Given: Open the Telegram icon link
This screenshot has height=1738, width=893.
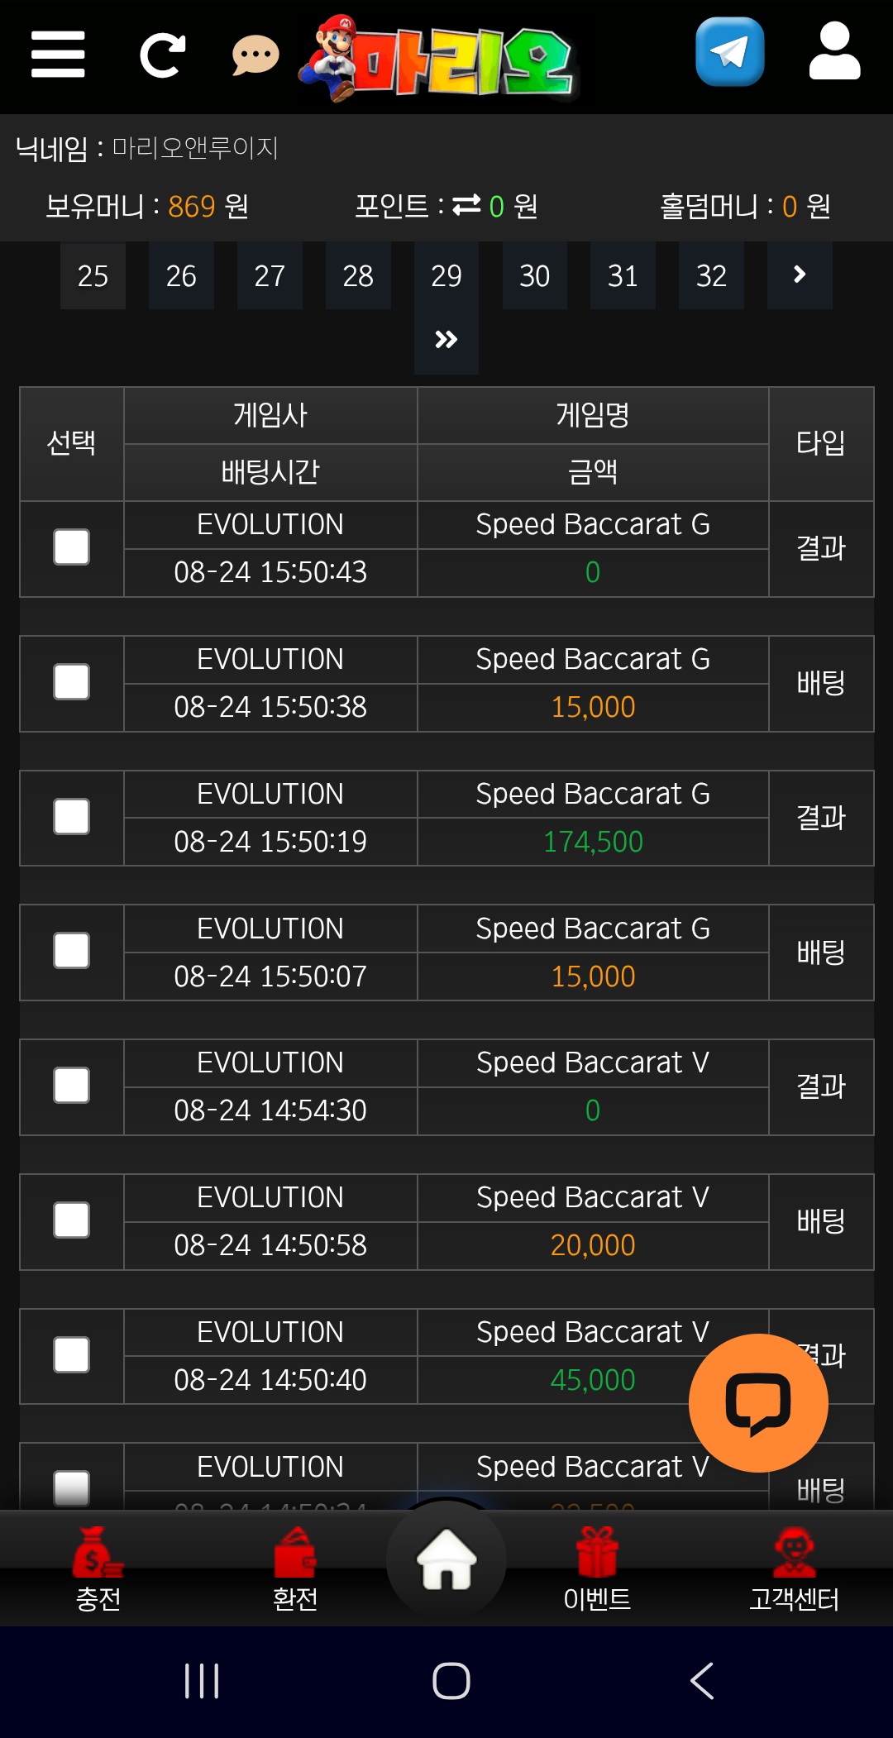Looking at the screenshot, I should [x=729, y=52].
